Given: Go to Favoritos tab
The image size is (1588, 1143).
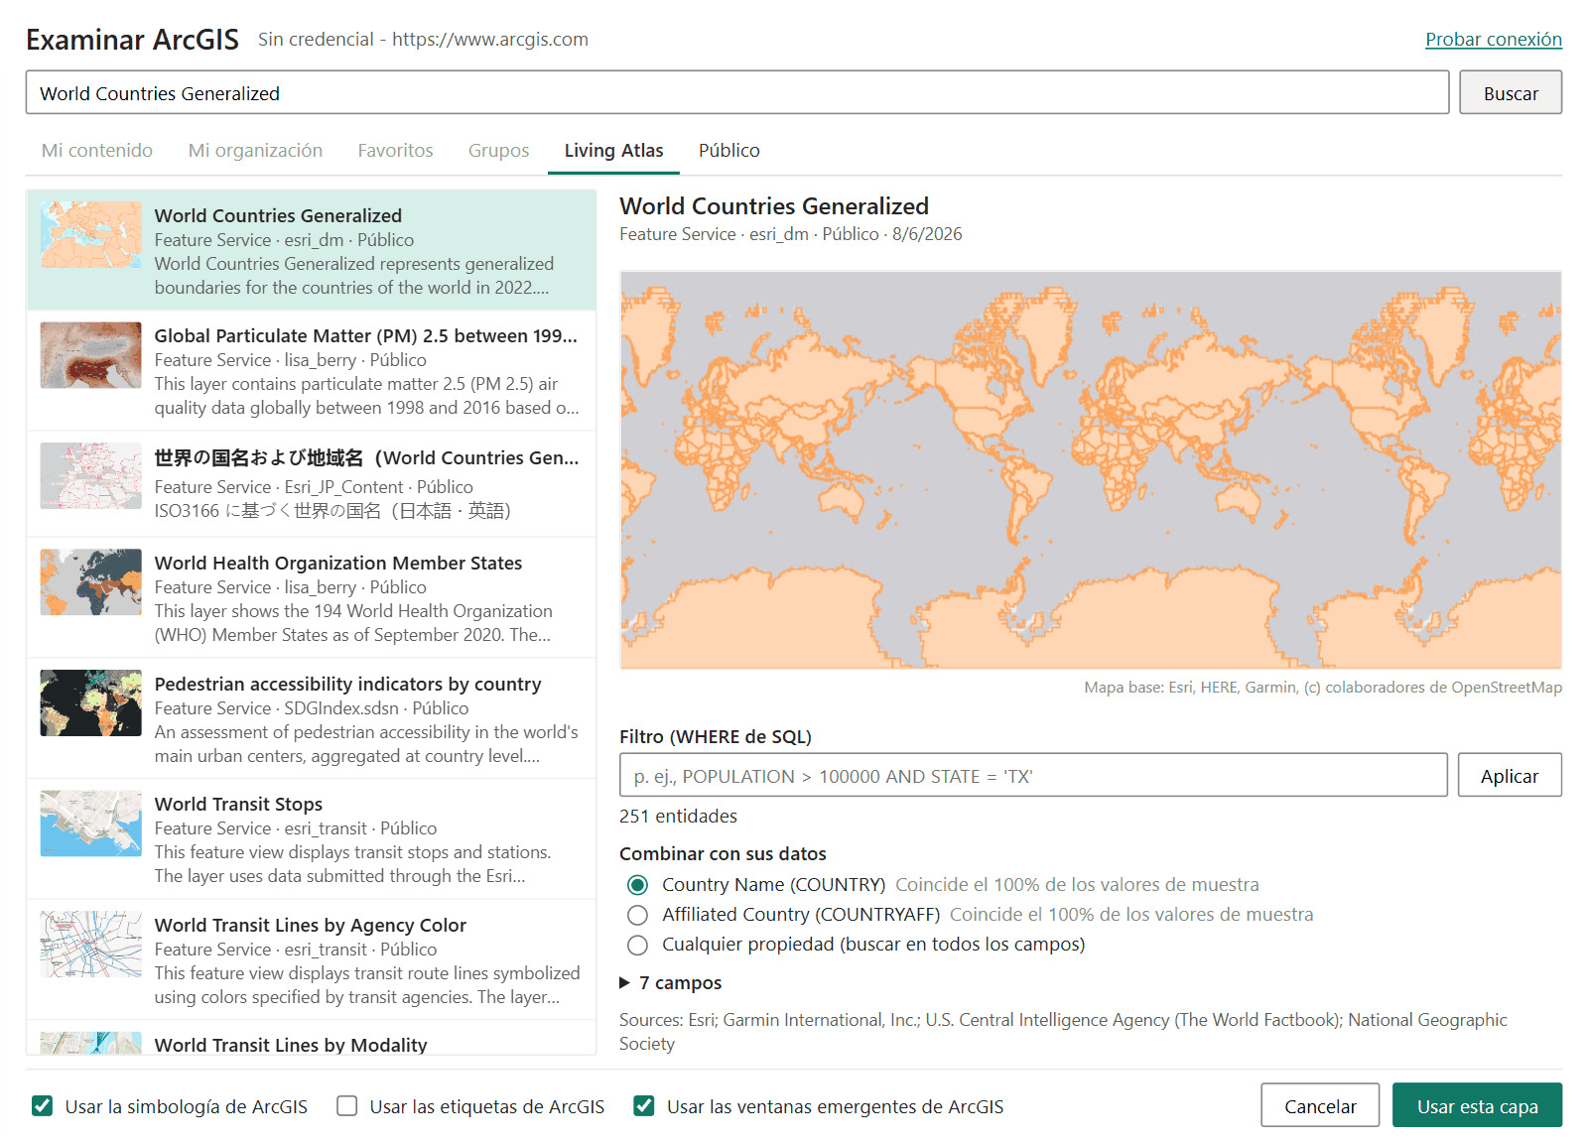Looking at the screenshot, I should [x=395, y=150].
